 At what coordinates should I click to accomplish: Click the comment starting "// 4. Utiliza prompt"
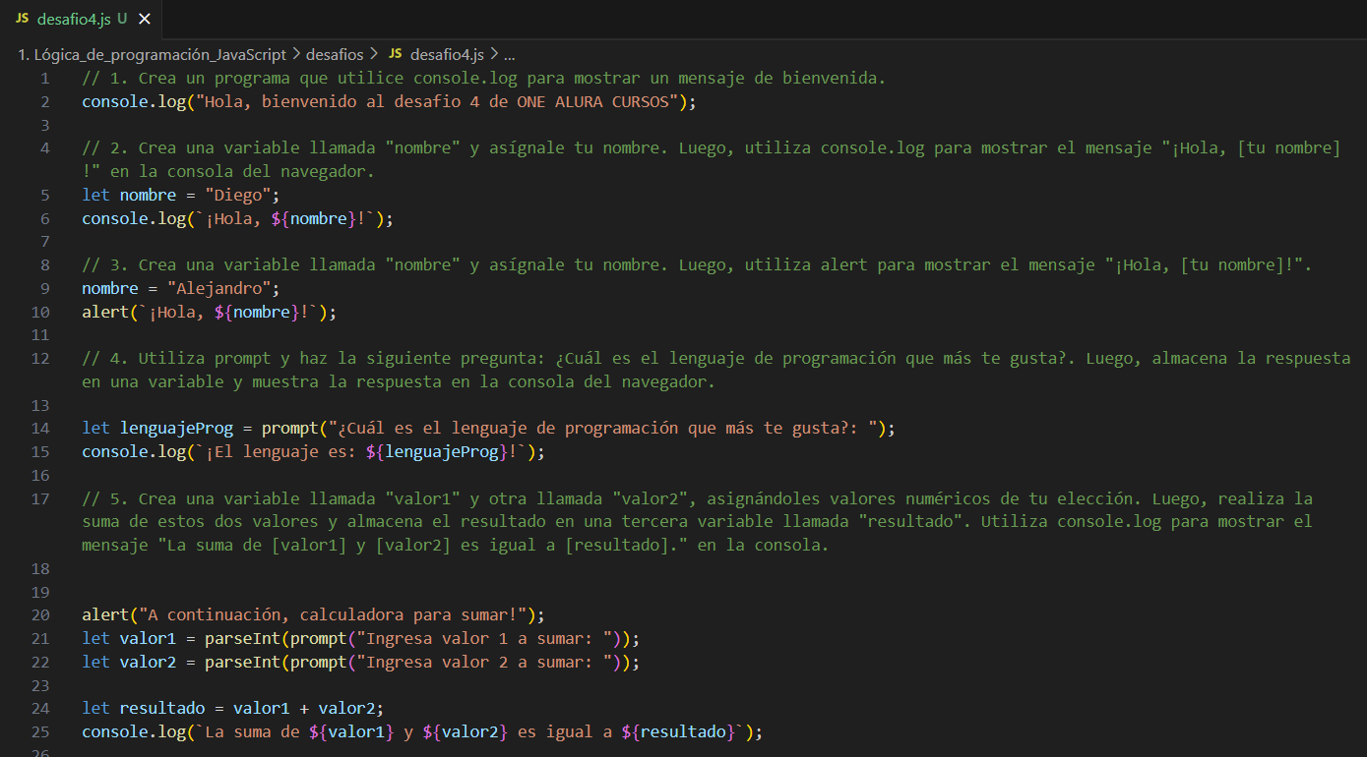click(x=716, y=370)
